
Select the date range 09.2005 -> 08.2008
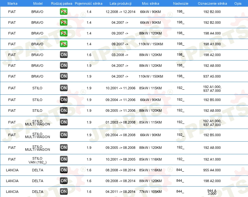[x=121, y=148]
